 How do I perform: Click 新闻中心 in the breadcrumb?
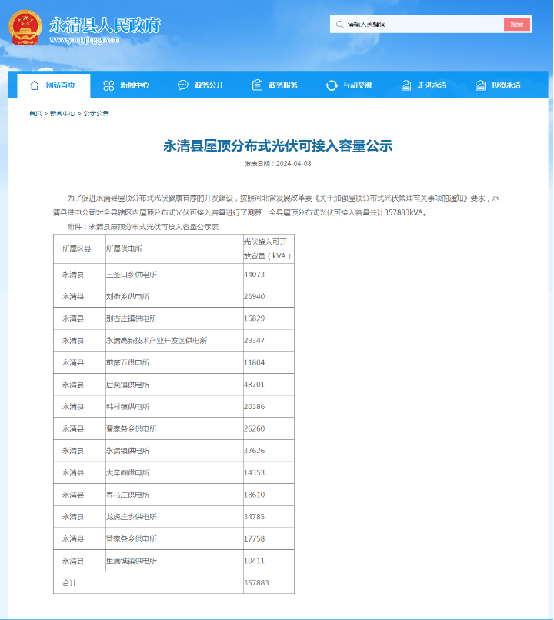coord(62,114)
